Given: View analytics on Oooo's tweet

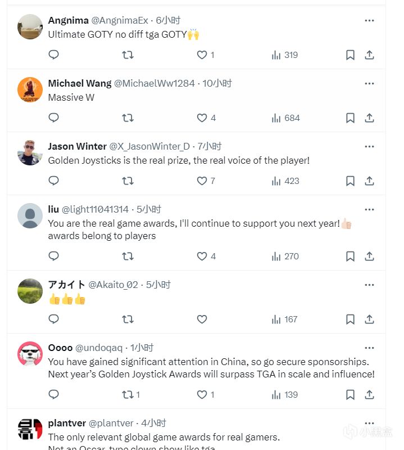Looking at the screenshot, I should click(x=284, y=395).
